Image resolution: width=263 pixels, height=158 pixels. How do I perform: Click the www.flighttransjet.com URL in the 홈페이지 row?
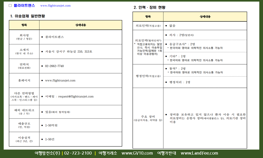click(x=60, y=81)
